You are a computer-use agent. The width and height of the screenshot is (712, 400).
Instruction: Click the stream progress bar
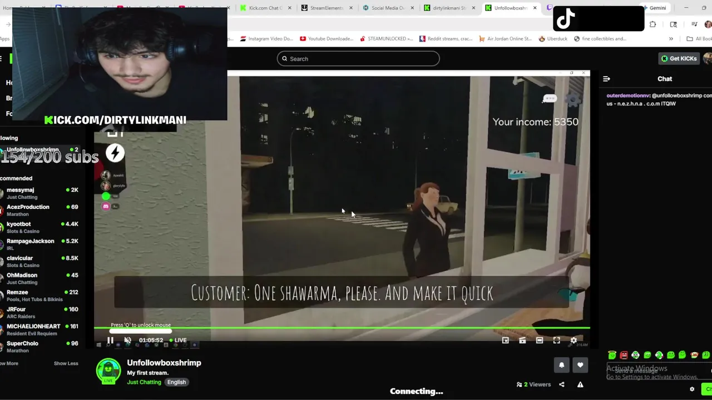pos(342,327)
